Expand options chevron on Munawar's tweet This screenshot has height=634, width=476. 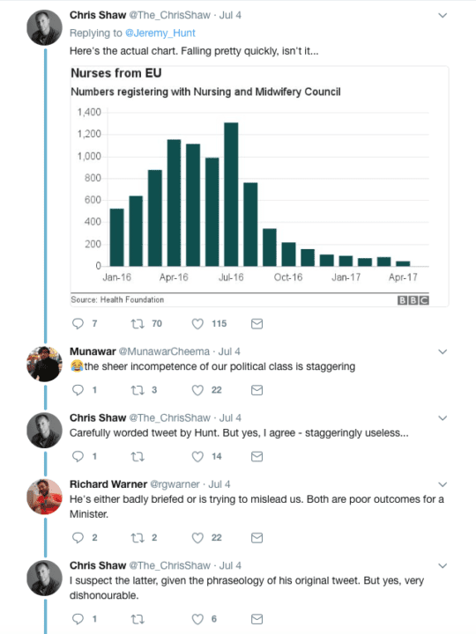(x=443, y=351)
